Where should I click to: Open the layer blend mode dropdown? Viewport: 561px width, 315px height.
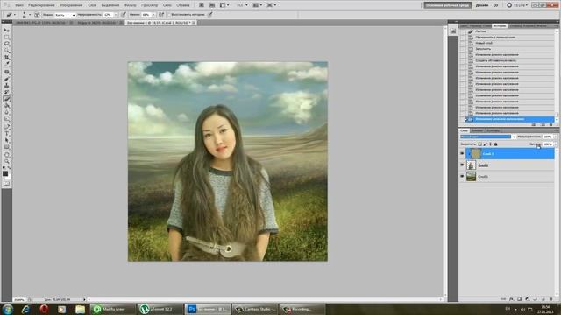[488, 136]
